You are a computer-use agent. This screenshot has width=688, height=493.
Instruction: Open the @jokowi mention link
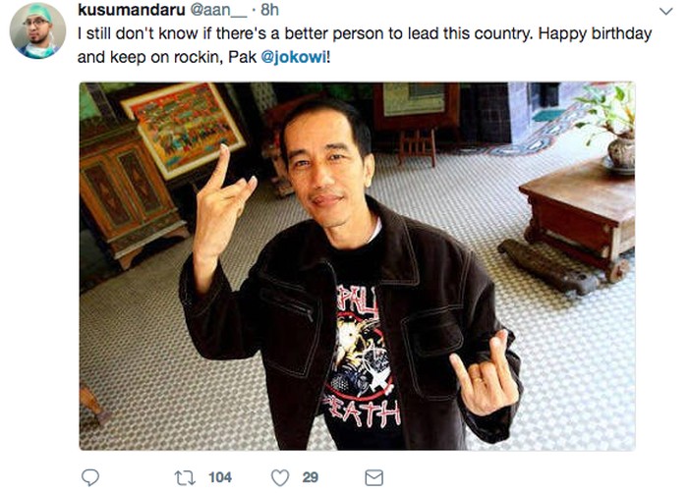click(x=294, y=58)
